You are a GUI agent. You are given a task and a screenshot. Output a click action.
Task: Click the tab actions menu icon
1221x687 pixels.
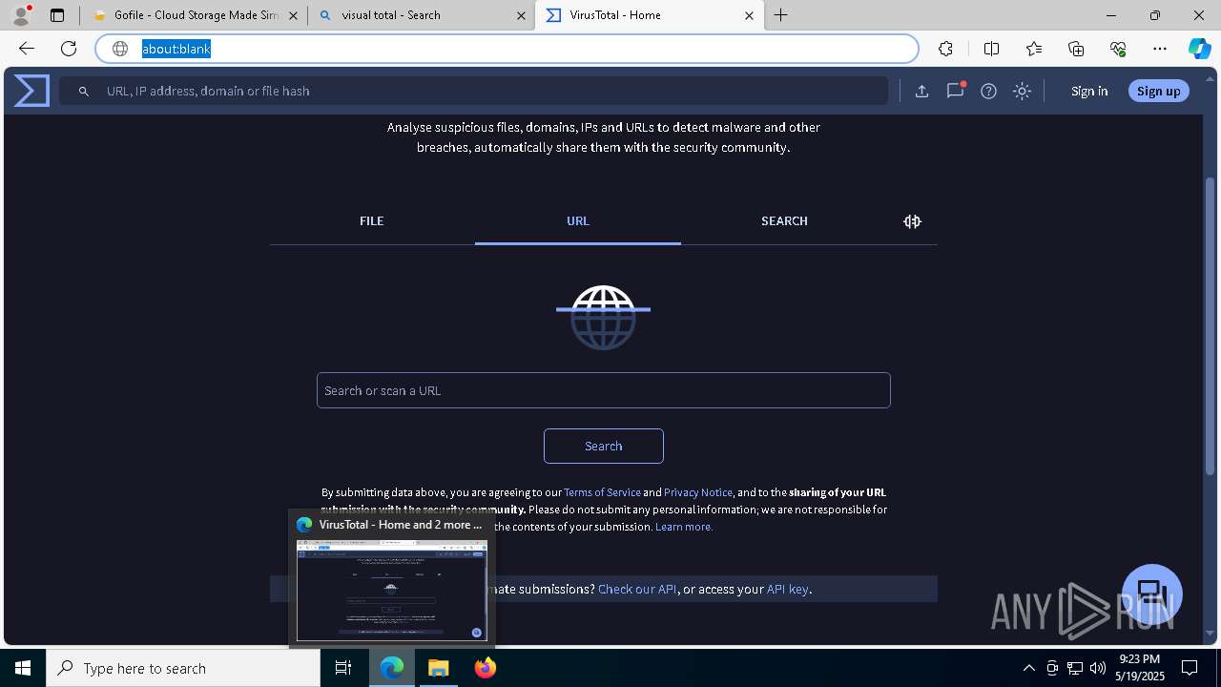click(57, 15)
